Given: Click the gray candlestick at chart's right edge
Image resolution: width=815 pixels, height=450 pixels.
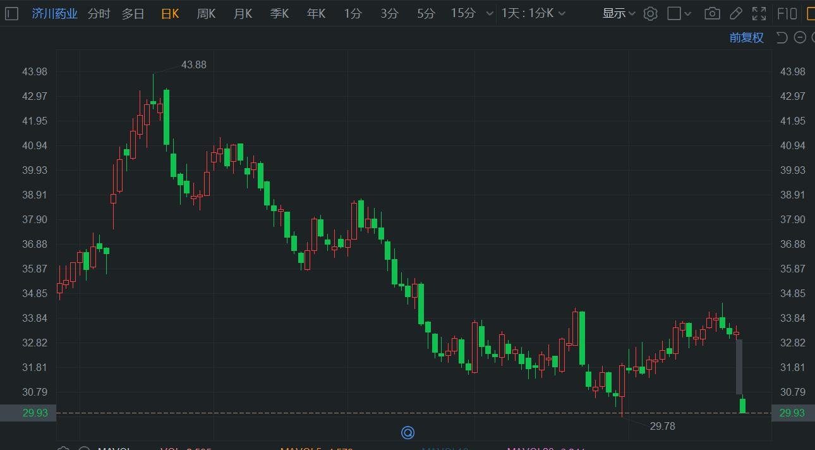Looking at the screenshot, I should click(739, 367).
